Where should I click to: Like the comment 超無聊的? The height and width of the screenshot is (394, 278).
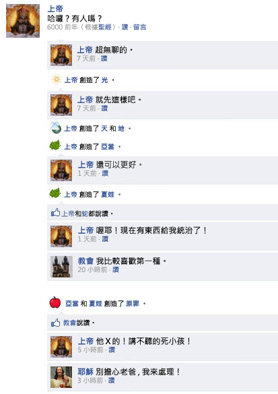(104, 59)
